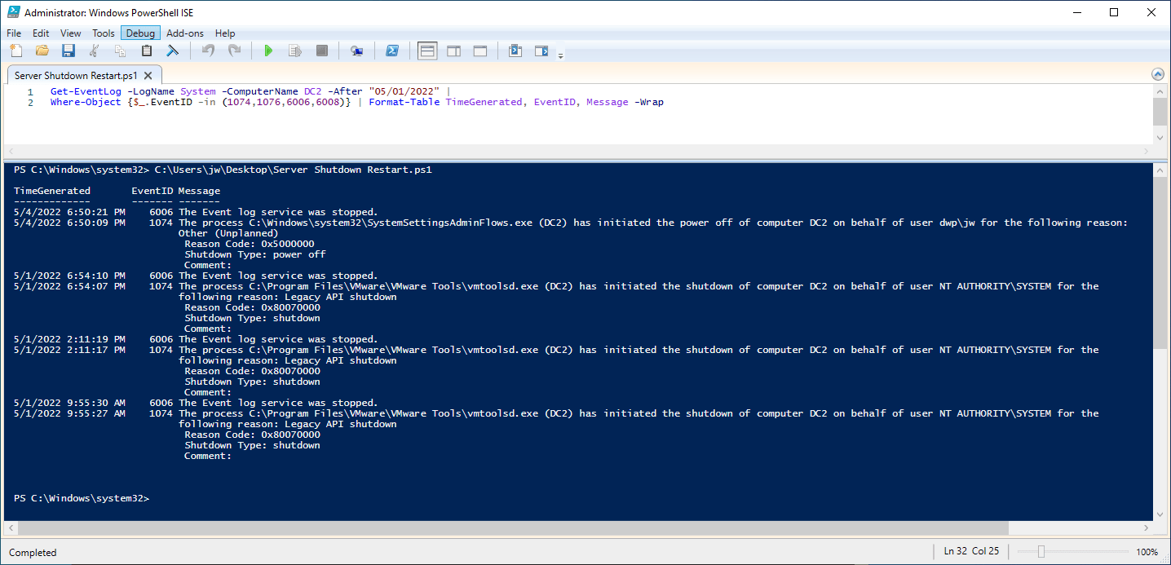The height and width of the screenshot is (565, 1171).
Task: Click the New Remote PowerShell Tab icon
Action: click(x=356, y=51)
